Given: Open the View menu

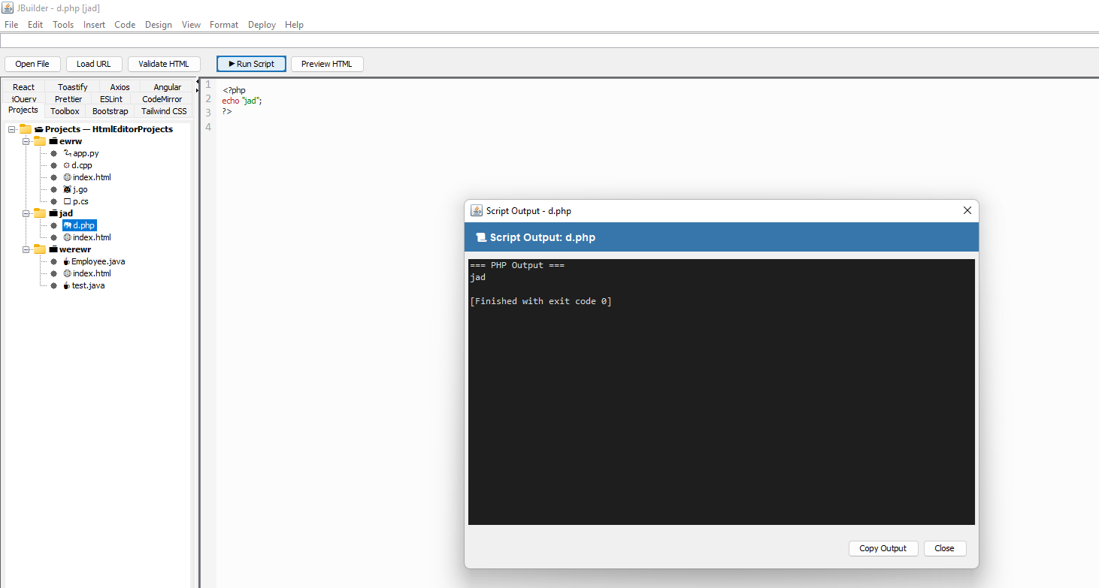Looking at the screenshot, I should pyautogui.click(x=191, y=25).
